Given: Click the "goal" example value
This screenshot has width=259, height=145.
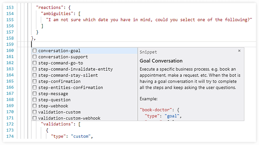Looking at the screenshot, I should [172, 116].
